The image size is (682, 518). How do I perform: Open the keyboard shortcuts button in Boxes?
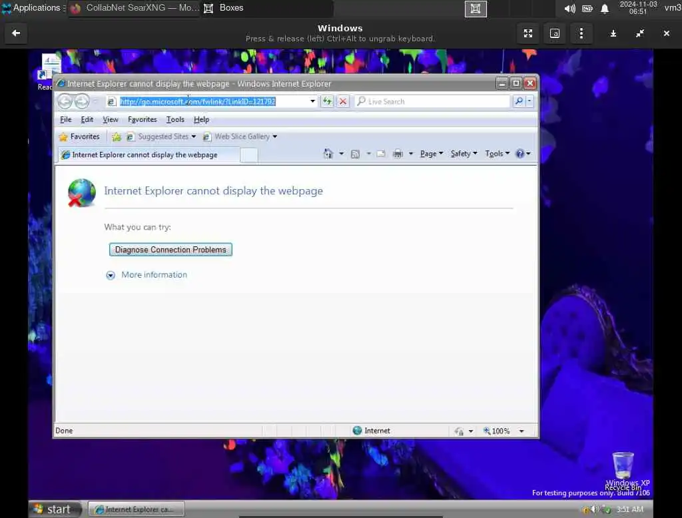(x=555, y=33)
